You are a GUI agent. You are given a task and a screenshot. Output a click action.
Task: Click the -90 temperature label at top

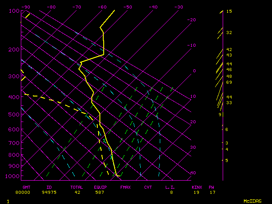(26, 7)
